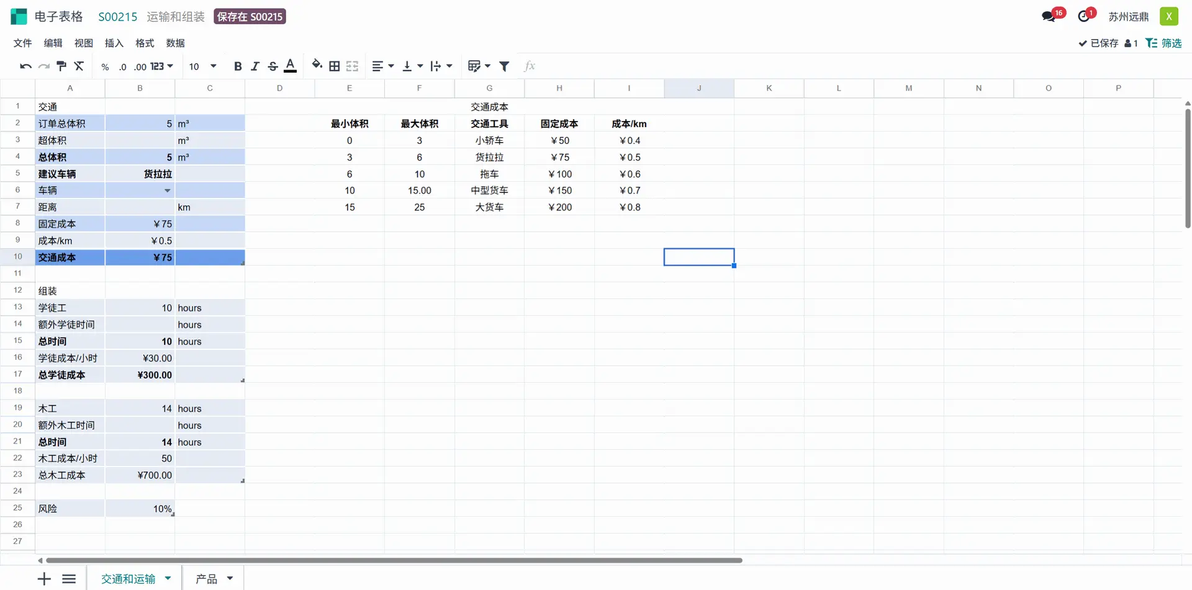The width and height of the screenshot is (1192, 590).
Task: Open the 插入 menu
Action: click(114, 43)
